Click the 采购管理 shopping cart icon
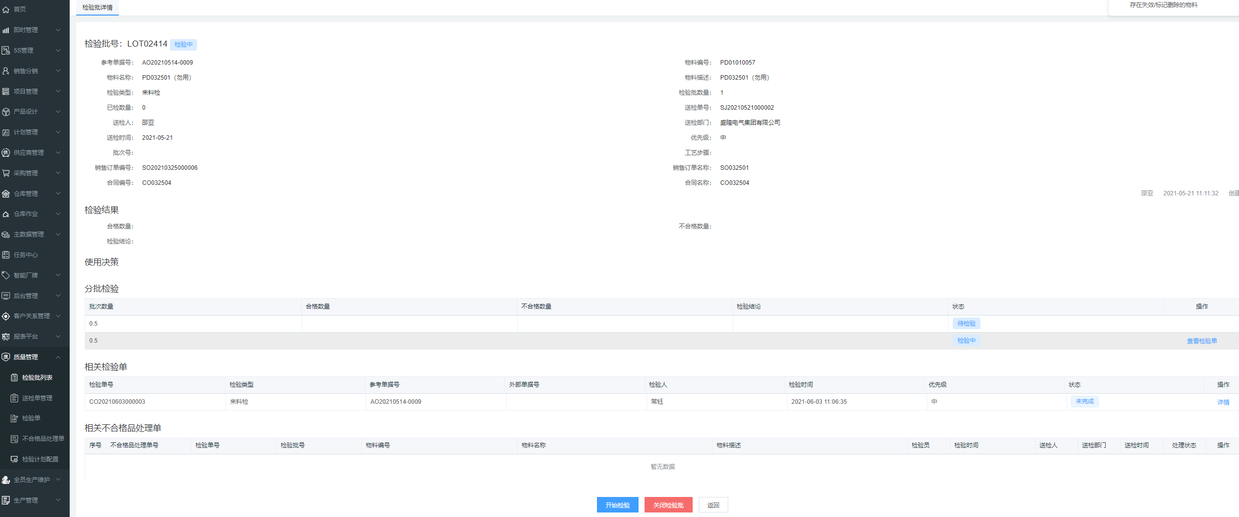 6,173
